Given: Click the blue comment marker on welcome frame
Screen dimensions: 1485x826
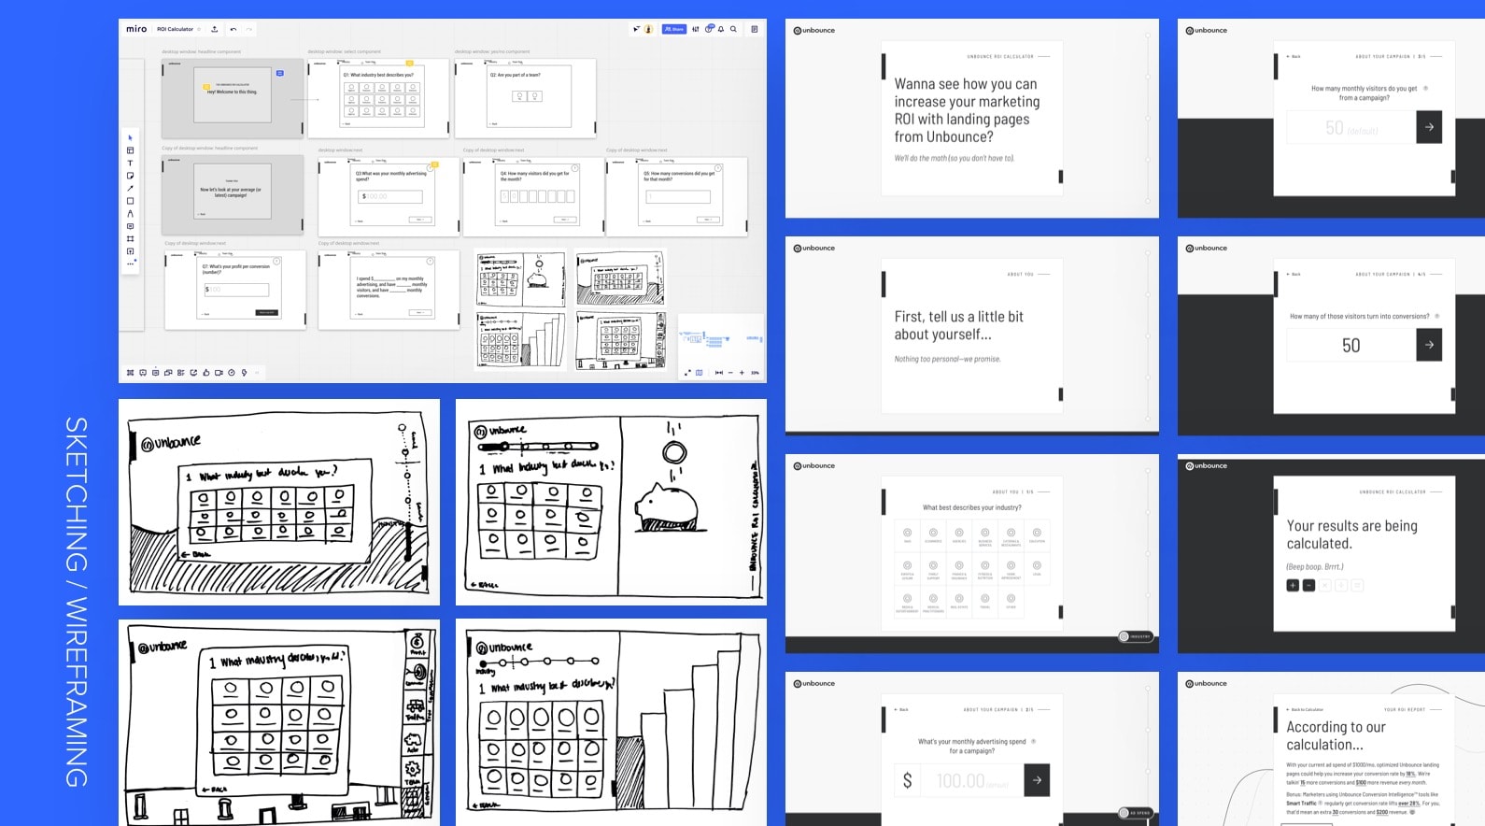Looking at the screenshot, I should 279,73.
